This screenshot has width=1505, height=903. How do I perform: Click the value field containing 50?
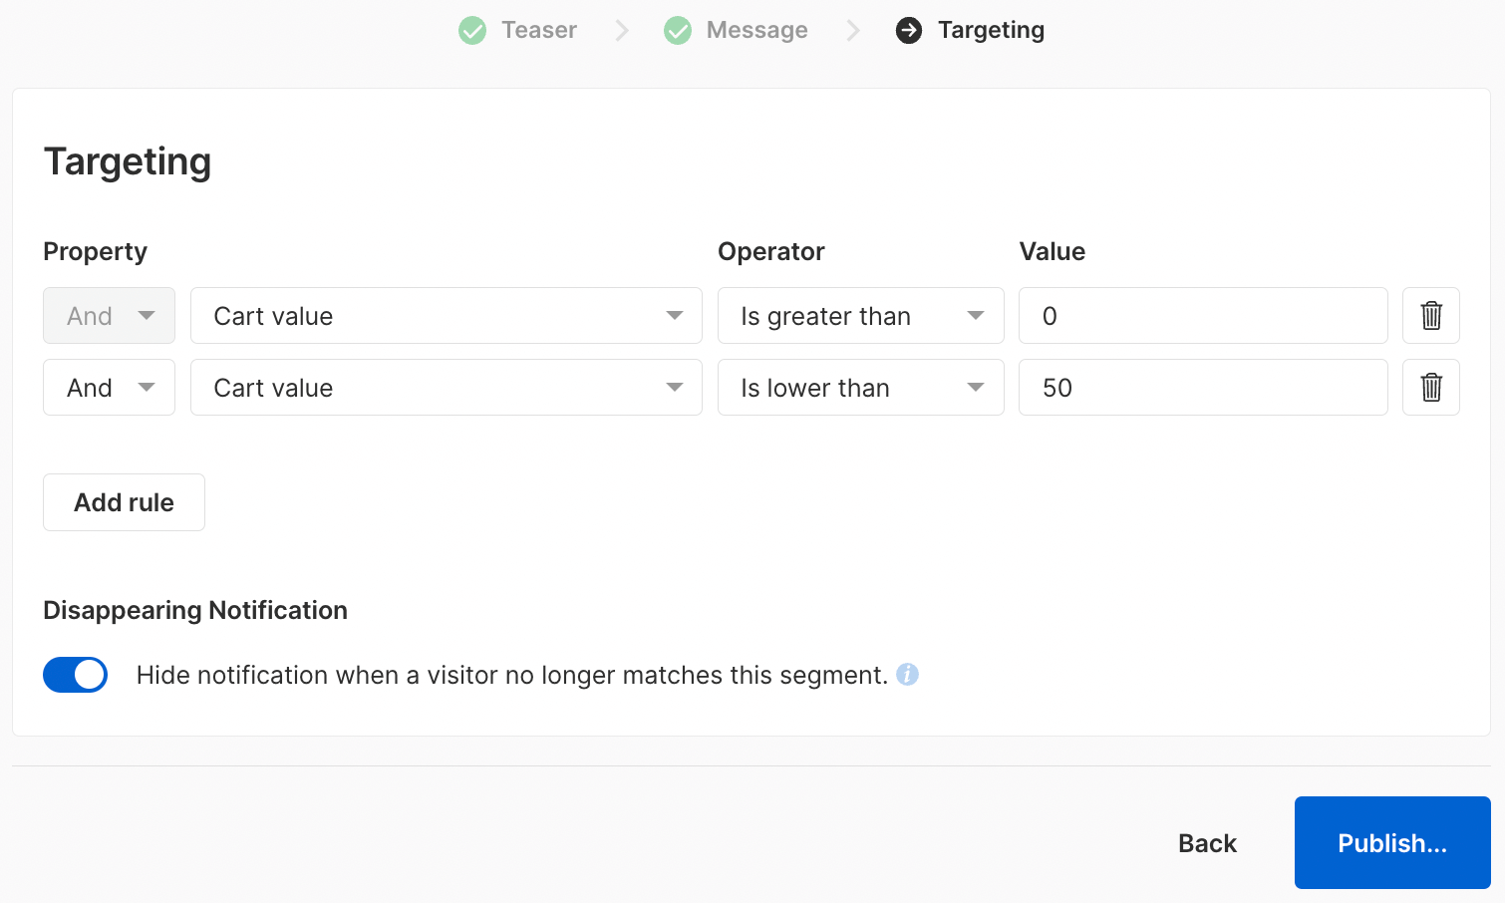[x=1202, y=388]
